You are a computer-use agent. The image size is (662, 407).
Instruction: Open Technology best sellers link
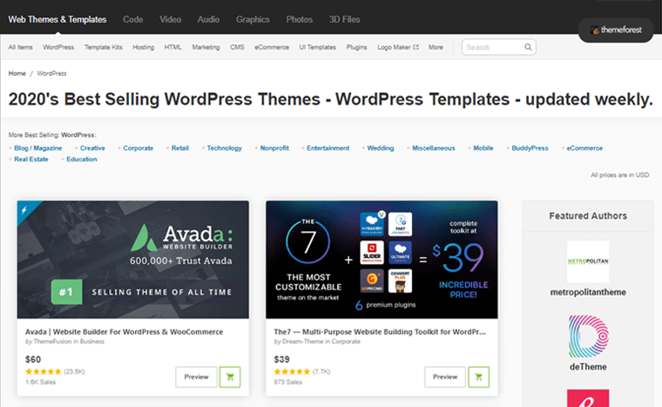pyautogui.click(x=224, y=148)
